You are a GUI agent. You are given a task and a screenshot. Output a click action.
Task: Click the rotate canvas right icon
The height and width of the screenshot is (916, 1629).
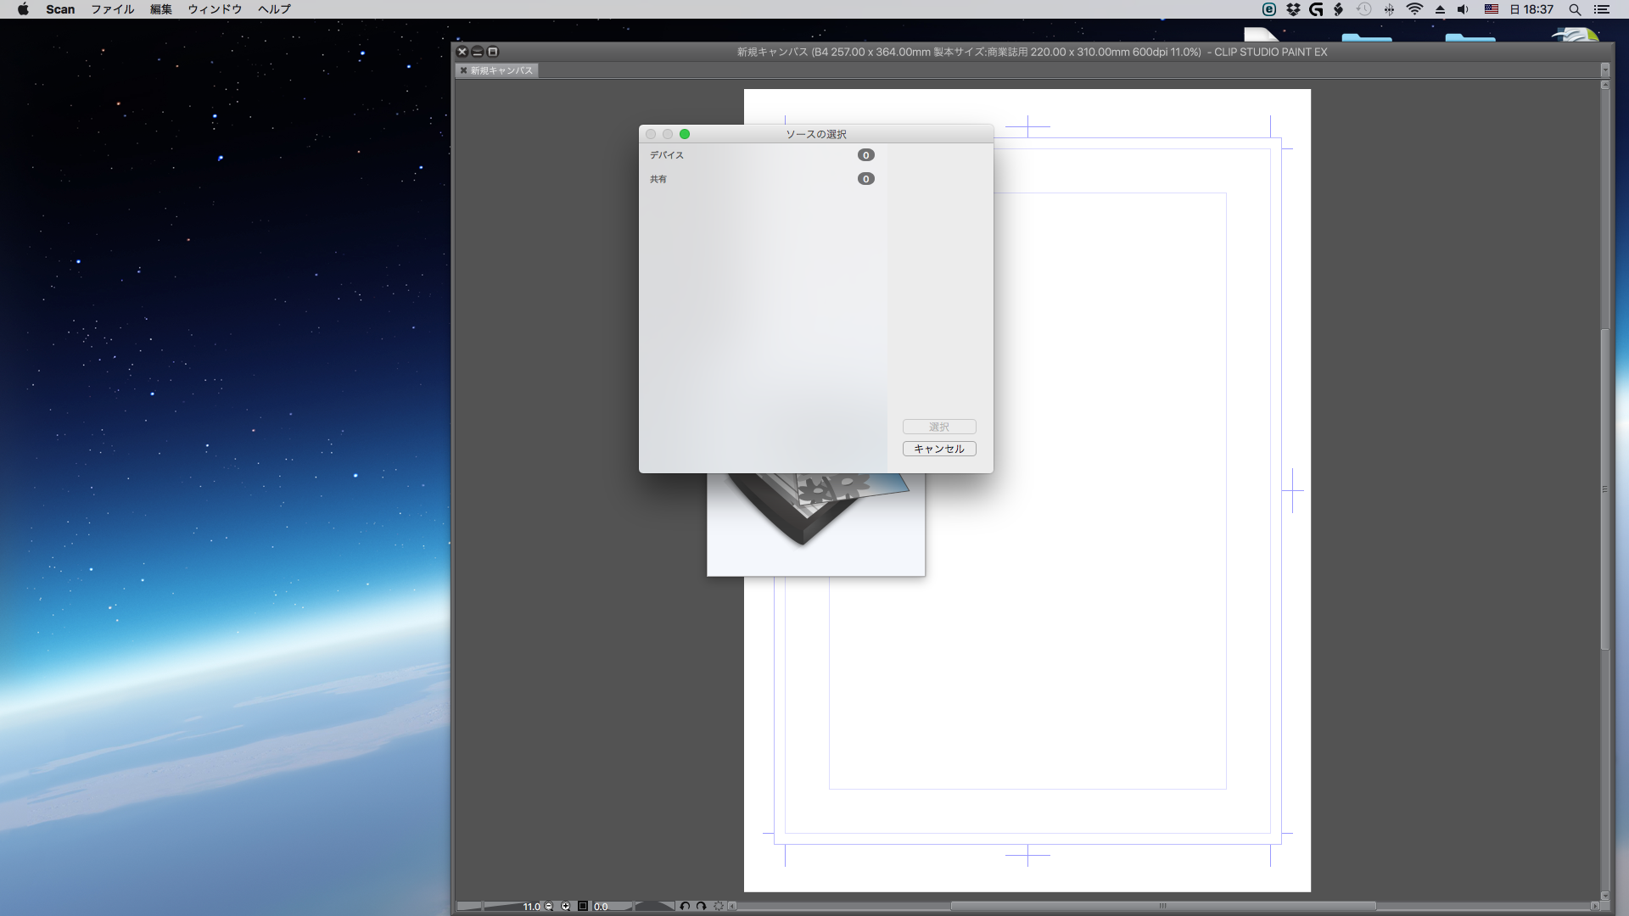(702, 906)
